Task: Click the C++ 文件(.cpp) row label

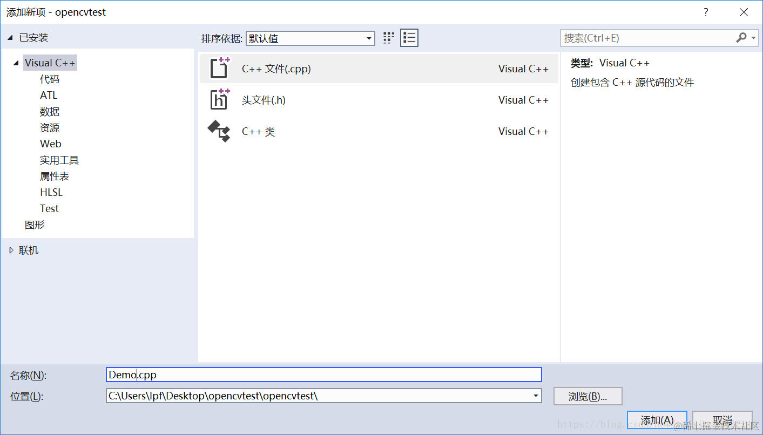Action: coord(276,69)
